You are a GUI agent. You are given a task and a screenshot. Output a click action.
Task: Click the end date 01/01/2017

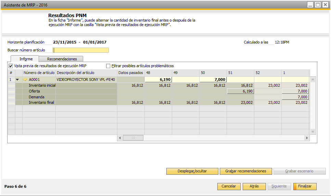point(95,42)
